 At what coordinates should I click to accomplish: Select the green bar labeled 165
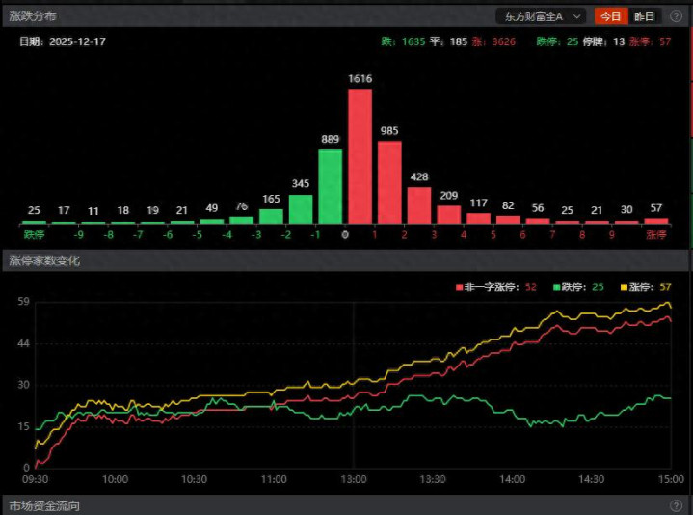271,217
